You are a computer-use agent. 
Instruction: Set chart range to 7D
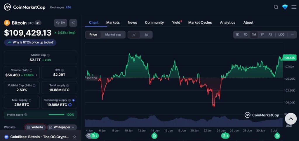246,35
